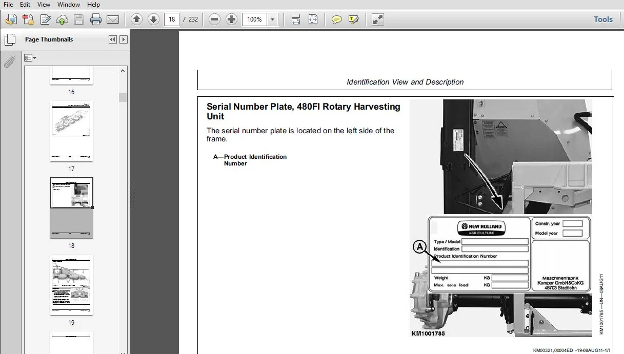The width and height of the screenshot is (624, 354).
Task: Click the 100% zoom value field
Action: coord(254,19)
